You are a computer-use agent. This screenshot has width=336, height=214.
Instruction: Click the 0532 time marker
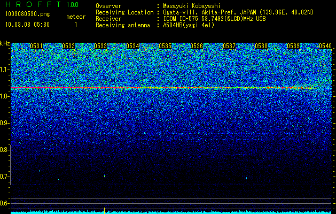(x=68, y=46)
